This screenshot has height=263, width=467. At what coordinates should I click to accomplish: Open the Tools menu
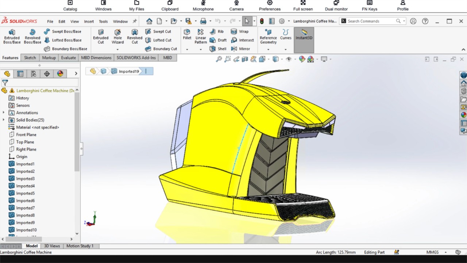click(x=103, y=22)
